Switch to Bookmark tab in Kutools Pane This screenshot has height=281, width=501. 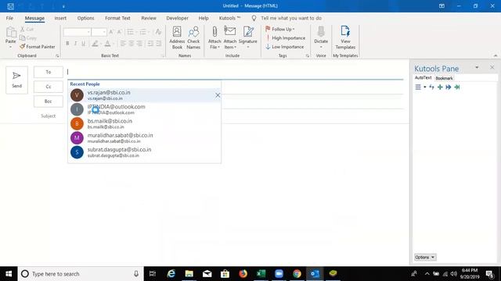click(x=444, y=78)
